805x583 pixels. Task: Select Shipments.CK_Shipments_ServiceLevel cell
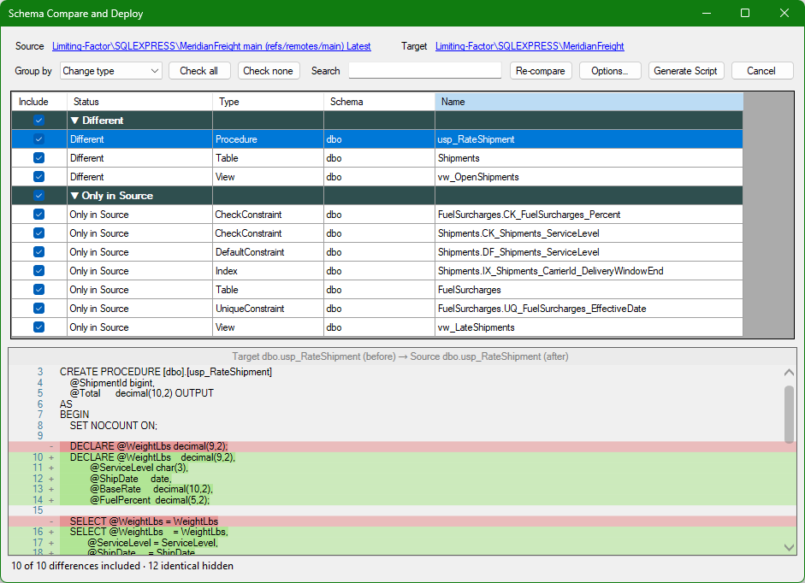click(589, 233)
